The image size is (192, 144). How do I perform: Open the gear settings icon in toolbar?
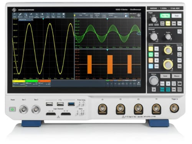click(x=63, y=14)
